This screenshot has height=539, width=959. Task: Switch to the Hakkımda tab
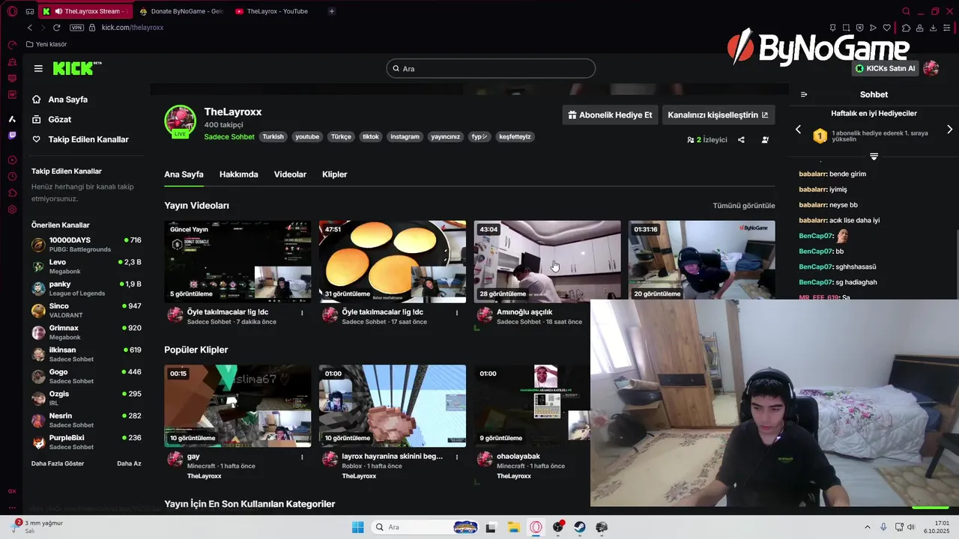238,174
